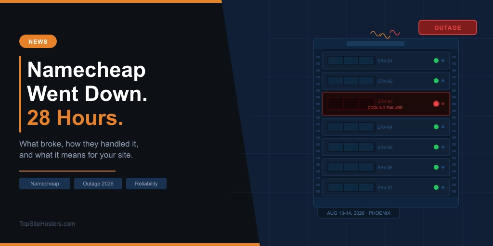Image resolution: width=493 pixels, height=246 pixels.
Task: Select the Reliability tag chip
Action: pos(146,184)
